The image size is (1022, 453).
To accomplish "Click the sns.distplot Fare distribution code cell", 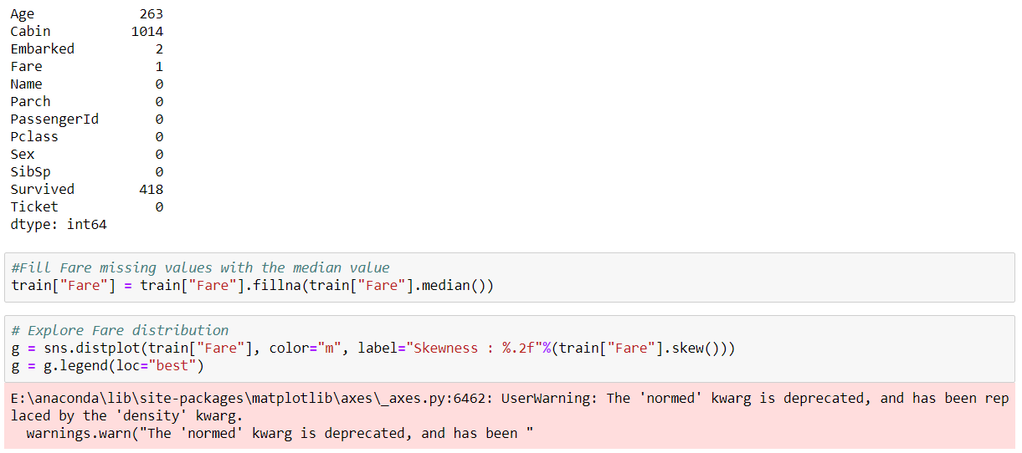I will (x=510, y=349).
